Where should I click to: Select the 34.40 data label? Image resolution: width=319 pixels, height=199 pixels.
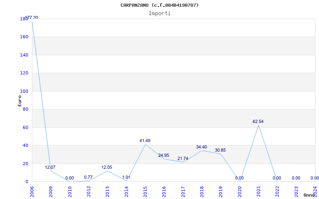(x=201, y=147)
